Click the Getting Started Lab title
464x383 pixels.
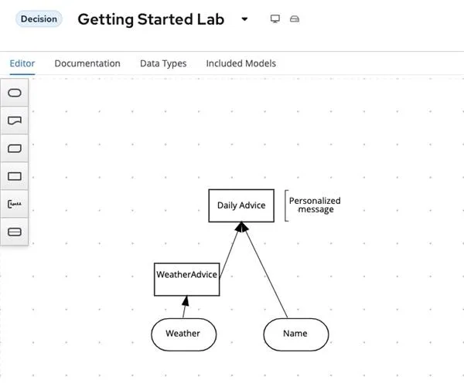[x=151, y=19]
